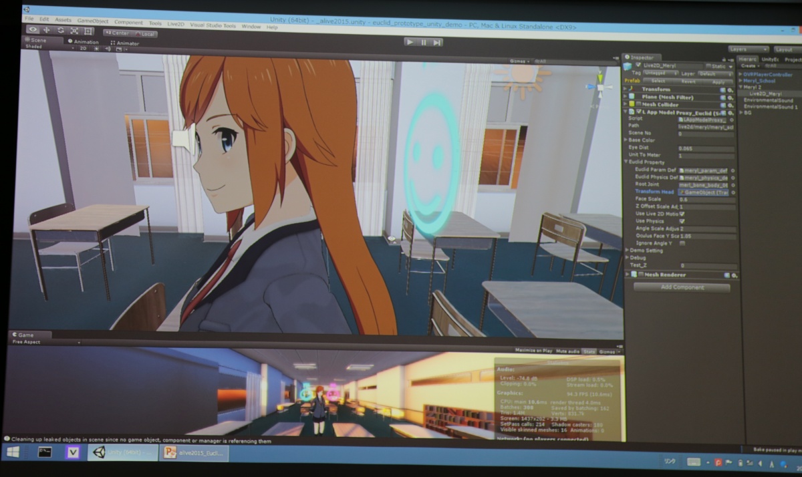Enable Mesh Renderer component checkbox
Screen dimensions: 802x477
(x=640, y=275)
